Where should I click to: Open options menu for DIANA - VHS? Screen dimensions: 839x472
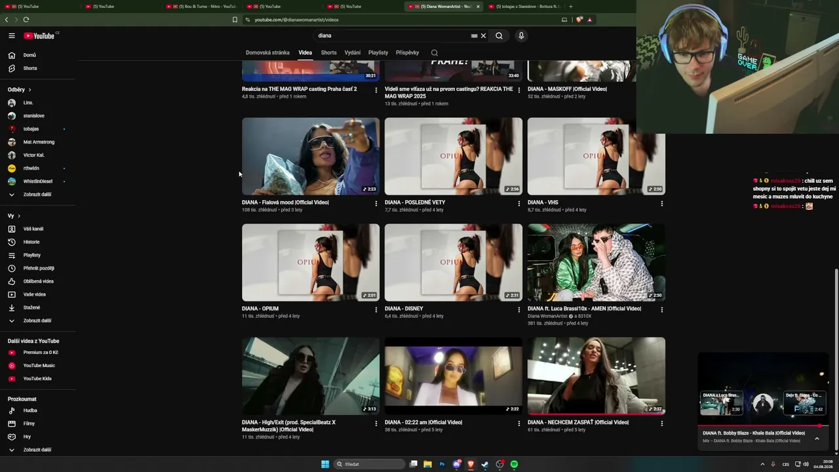click(x=662, y=203)
